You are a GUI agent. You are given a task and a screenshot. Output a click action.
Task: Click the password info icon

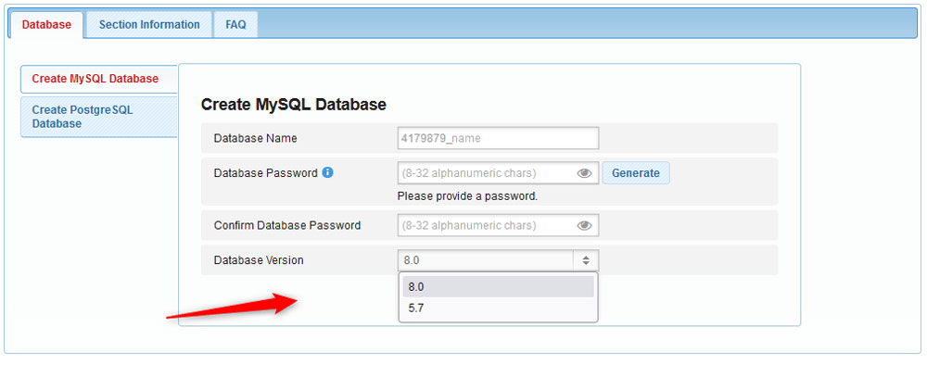(x=328, y=172)
